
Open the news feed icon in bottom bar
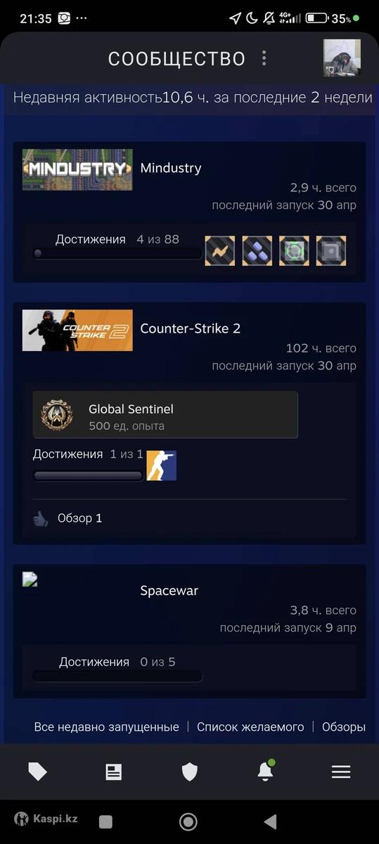click(113, 772)
